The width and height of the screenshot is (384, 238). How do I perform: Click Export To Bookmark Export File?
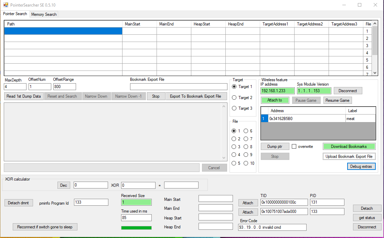click(x=196, y=96)
